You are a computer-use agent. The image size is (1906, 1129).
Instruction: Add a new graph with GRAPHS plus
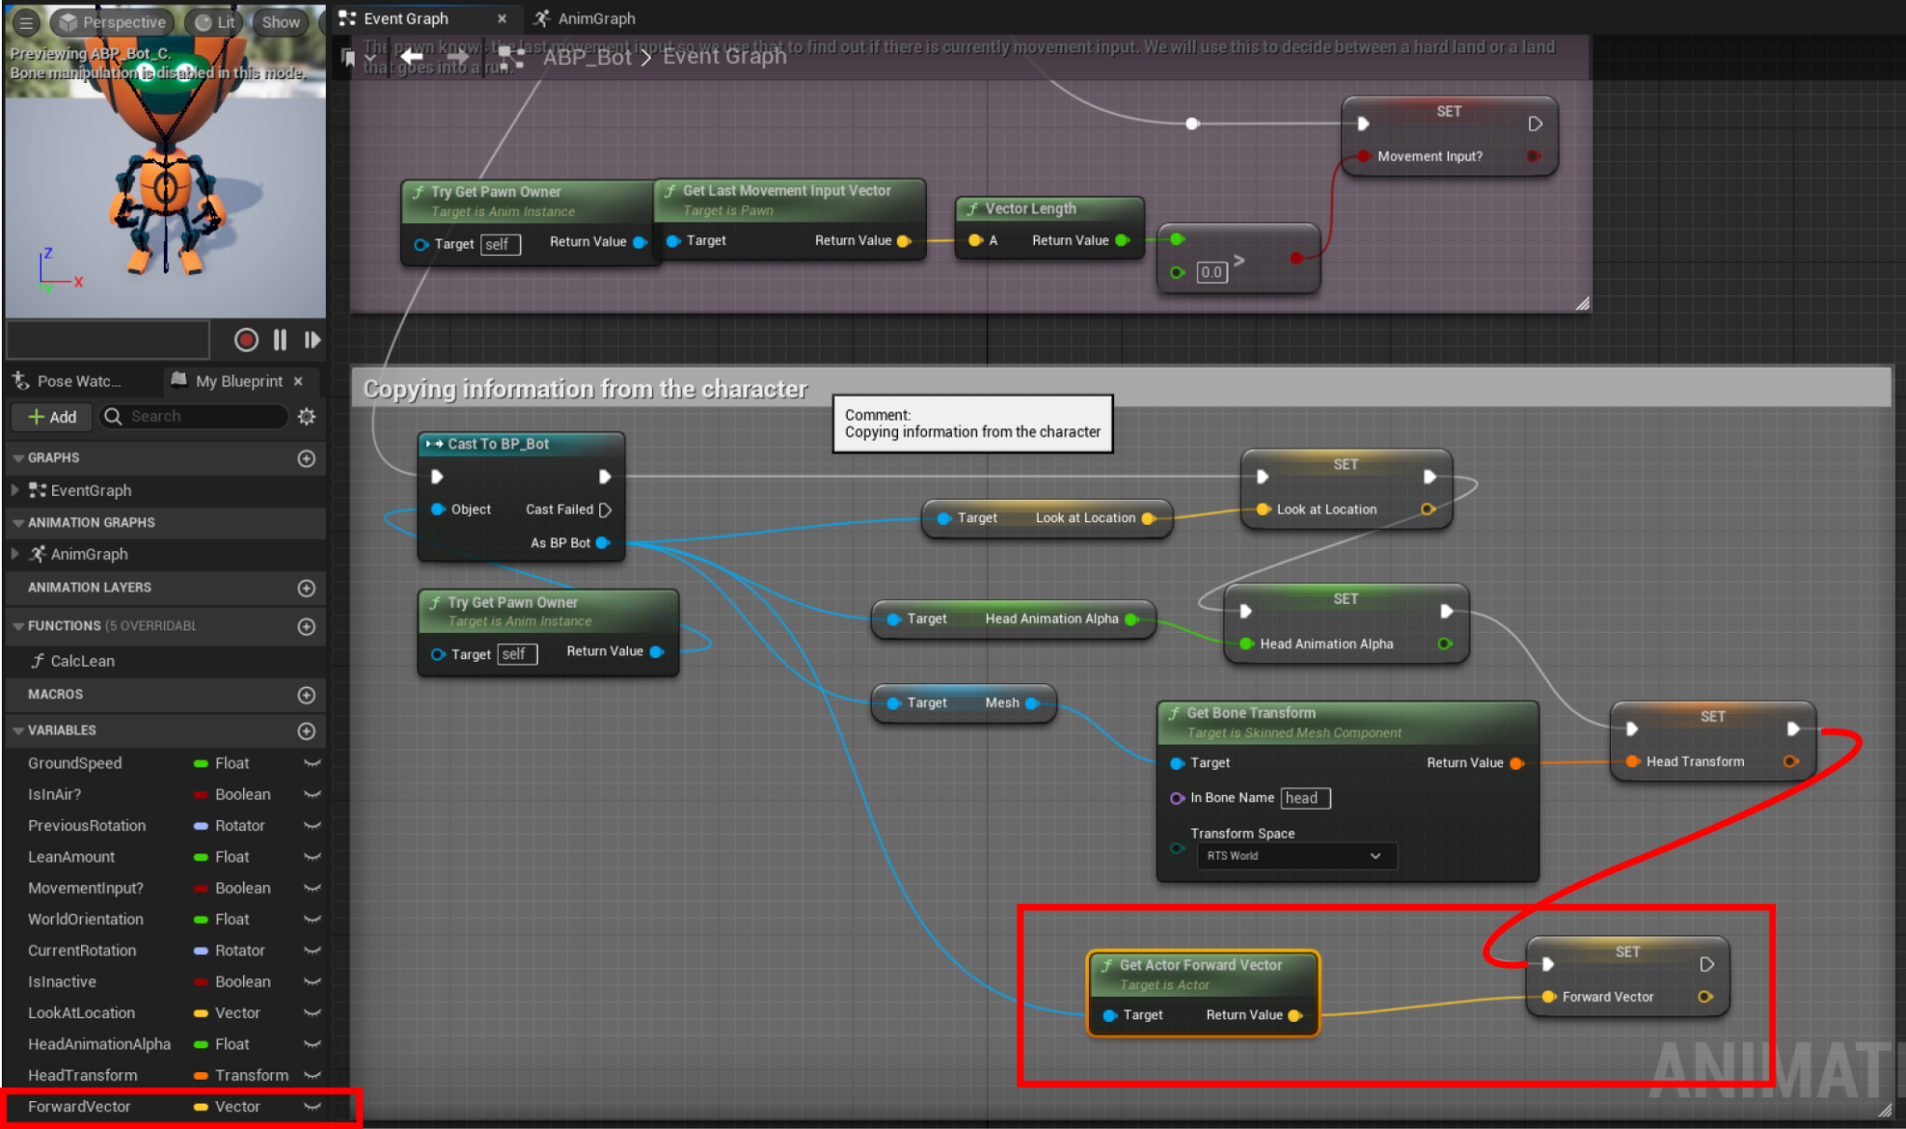tap(306, 458)
